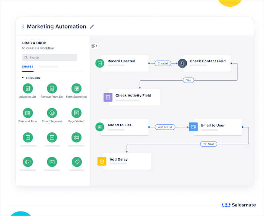This screenshot has width=264, height=216.
Task: Select the Yes connector label
Action: (x=189, y=80)
